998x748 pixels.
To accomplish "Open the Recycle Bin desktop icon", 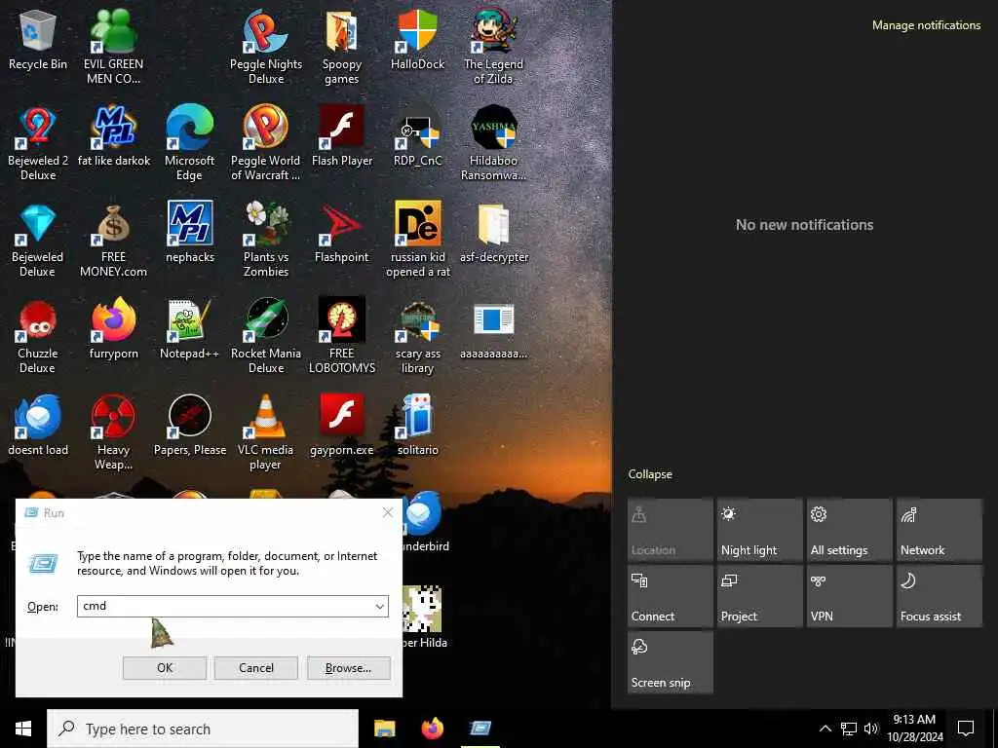I will [x=38, y=39].
